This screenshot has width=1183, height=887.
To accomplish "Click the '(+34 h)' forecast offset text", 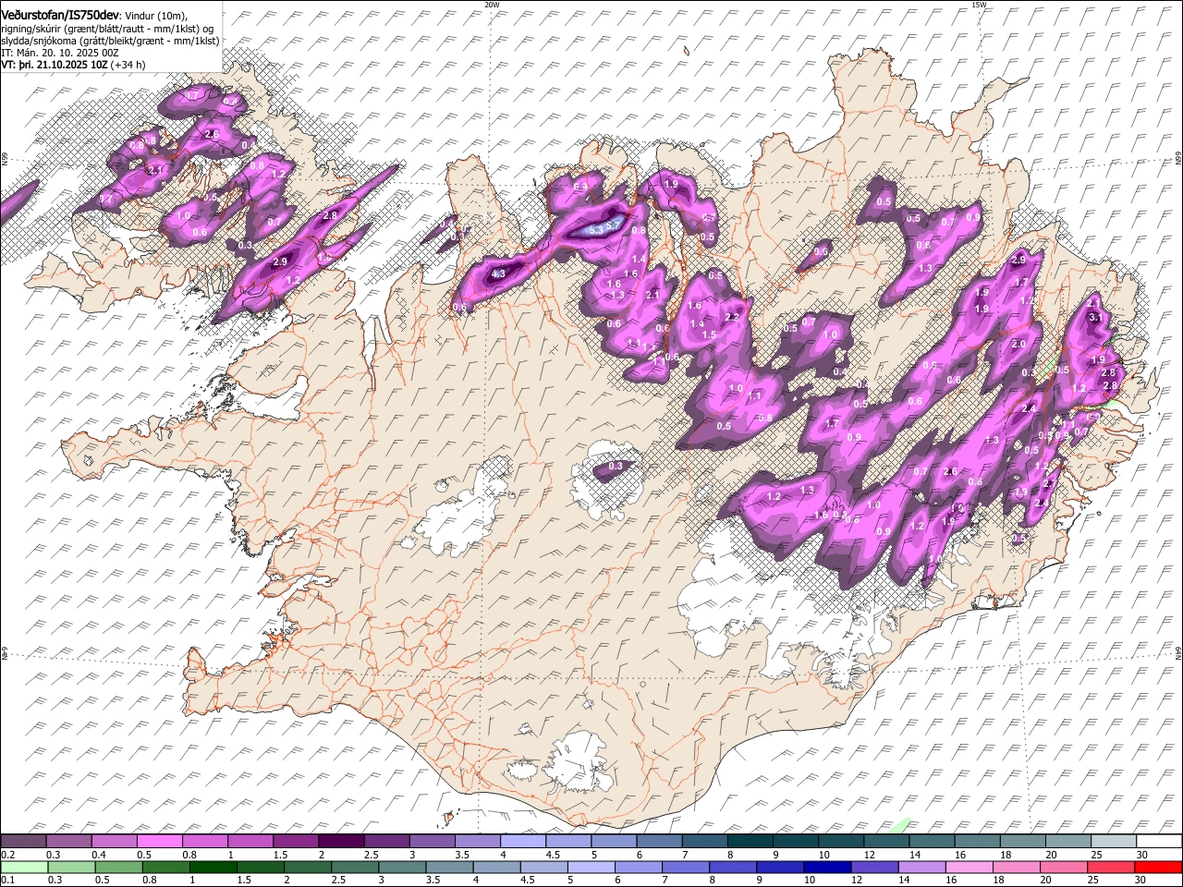I will click(128, 65).
